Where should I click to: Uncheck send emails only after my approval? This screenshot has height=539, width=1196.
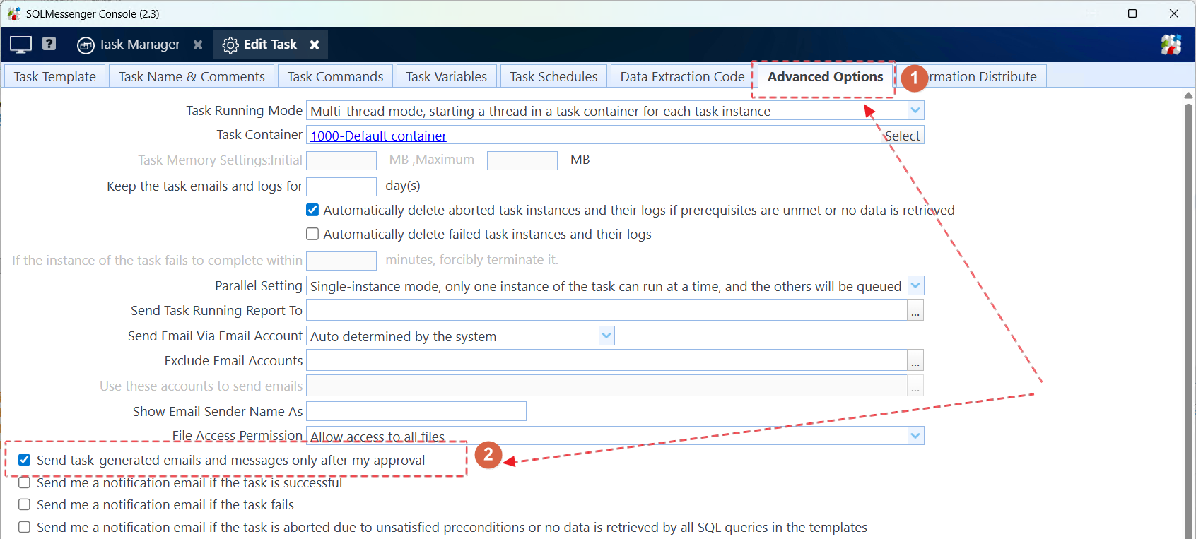pyautogui.click(x=24, y=460)
